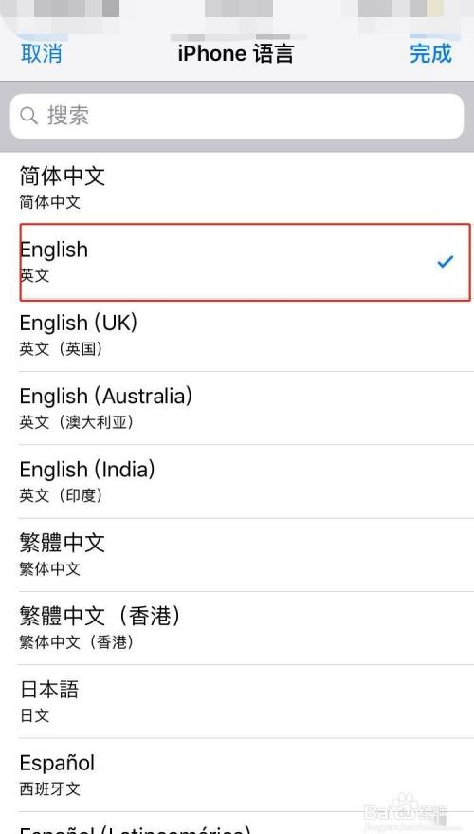Tap 完成 to confirm language
This screenshot has width=474, height=834.
(431, 54)
